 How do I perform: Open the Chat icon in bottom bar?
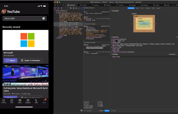12,101
